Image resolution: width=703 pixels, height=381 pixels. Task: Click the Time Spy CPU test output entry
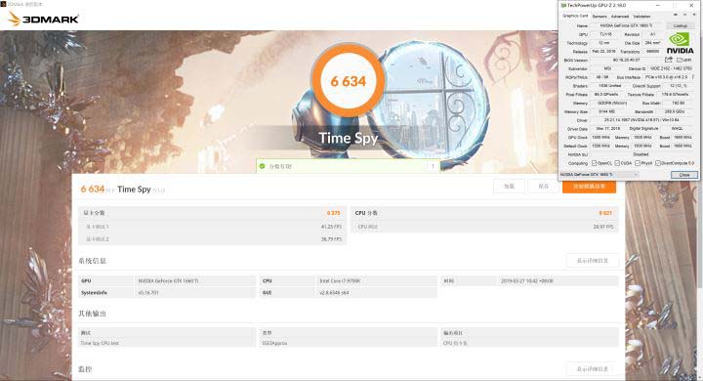[100, 343]
